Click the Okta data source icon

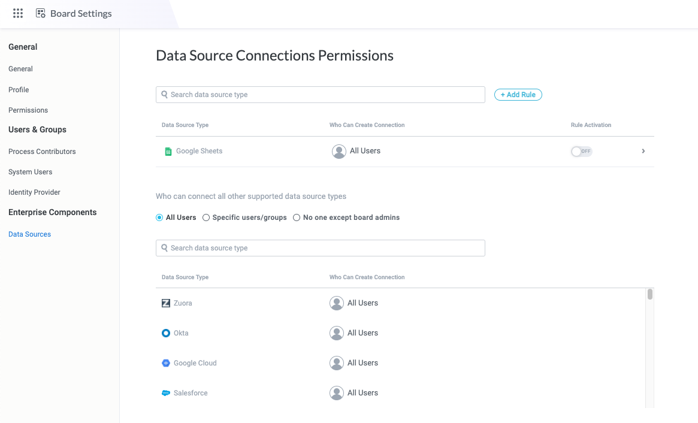click(165, 333)
